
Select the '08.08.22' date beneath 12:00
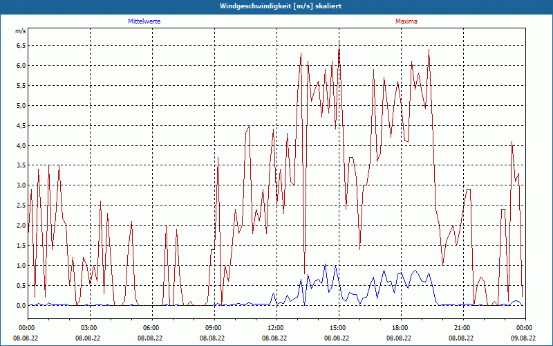(274, 338)
